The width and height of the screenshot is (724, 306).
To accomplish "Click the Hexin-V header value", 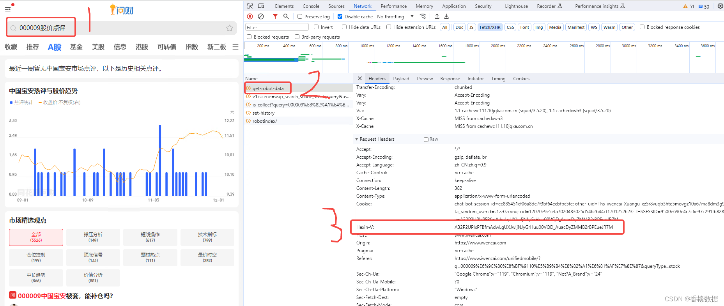I will click(534, 227).
